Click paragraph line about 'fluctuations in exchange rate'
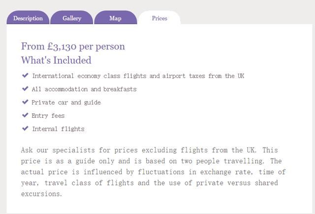 coord(153,172)
